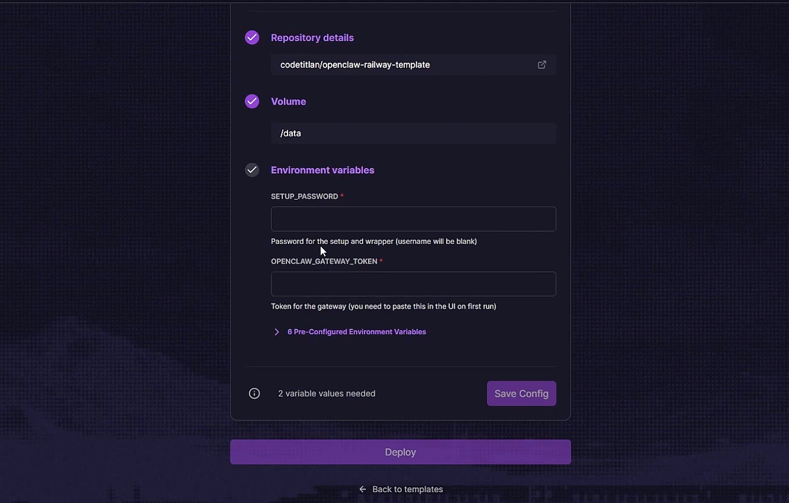
Task: Click the Deploy button
Action: point(400,452)
